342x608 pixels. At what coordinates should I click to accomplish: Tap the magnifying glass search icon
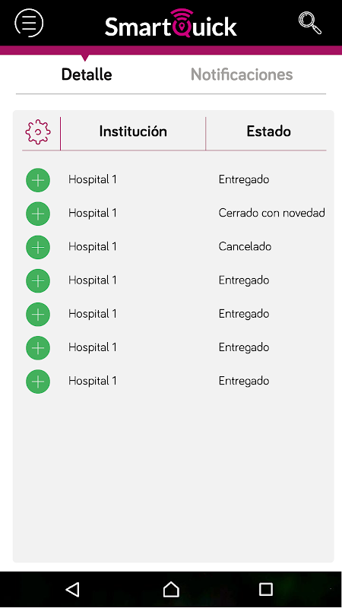click(310, 23)
